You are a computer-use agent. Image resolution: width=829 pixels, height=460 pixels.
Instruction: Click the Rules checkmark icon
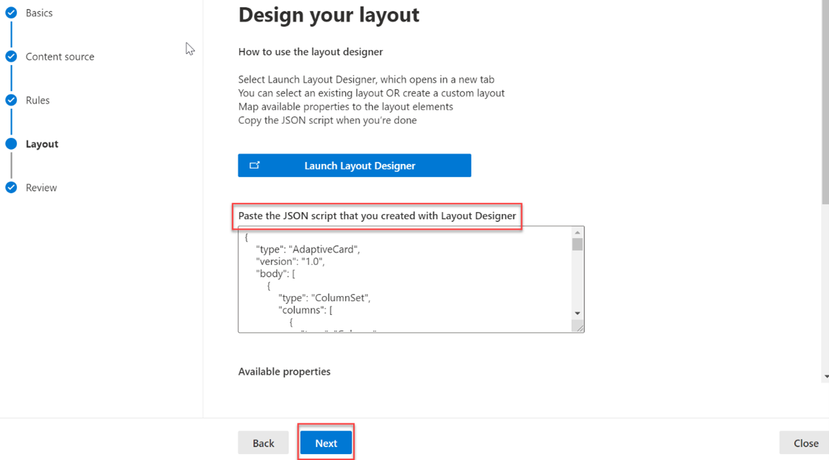tap(11, 100)
